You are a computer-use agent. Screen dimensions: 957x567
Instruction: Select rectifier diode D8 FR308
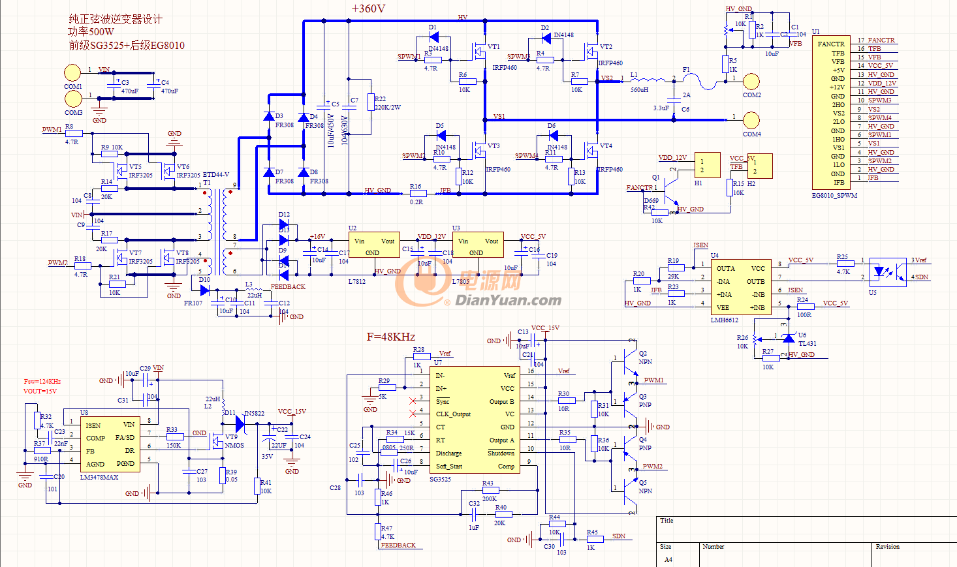click(x=304, y=172)
